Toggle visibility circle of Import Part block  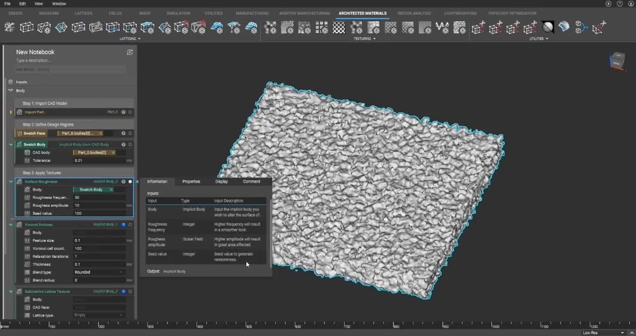130,112
